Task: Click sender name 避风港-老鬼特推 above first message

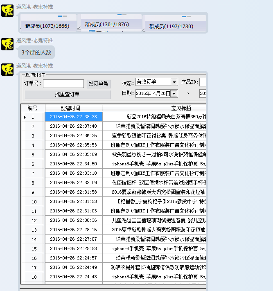Action: 35,7
